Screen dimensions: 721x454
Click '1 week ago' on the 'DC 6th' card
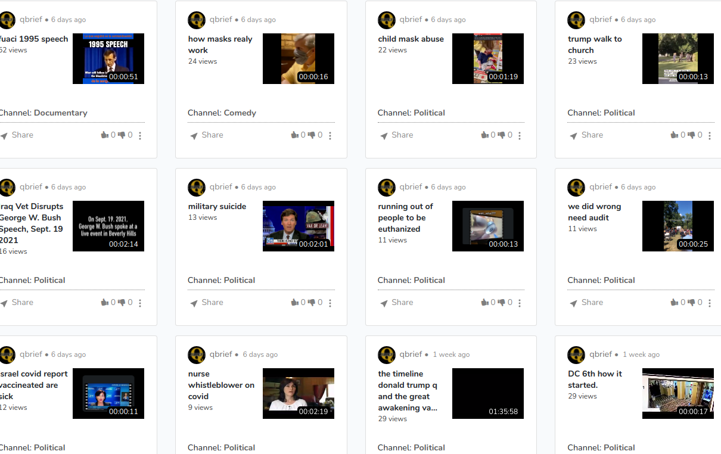641,355
